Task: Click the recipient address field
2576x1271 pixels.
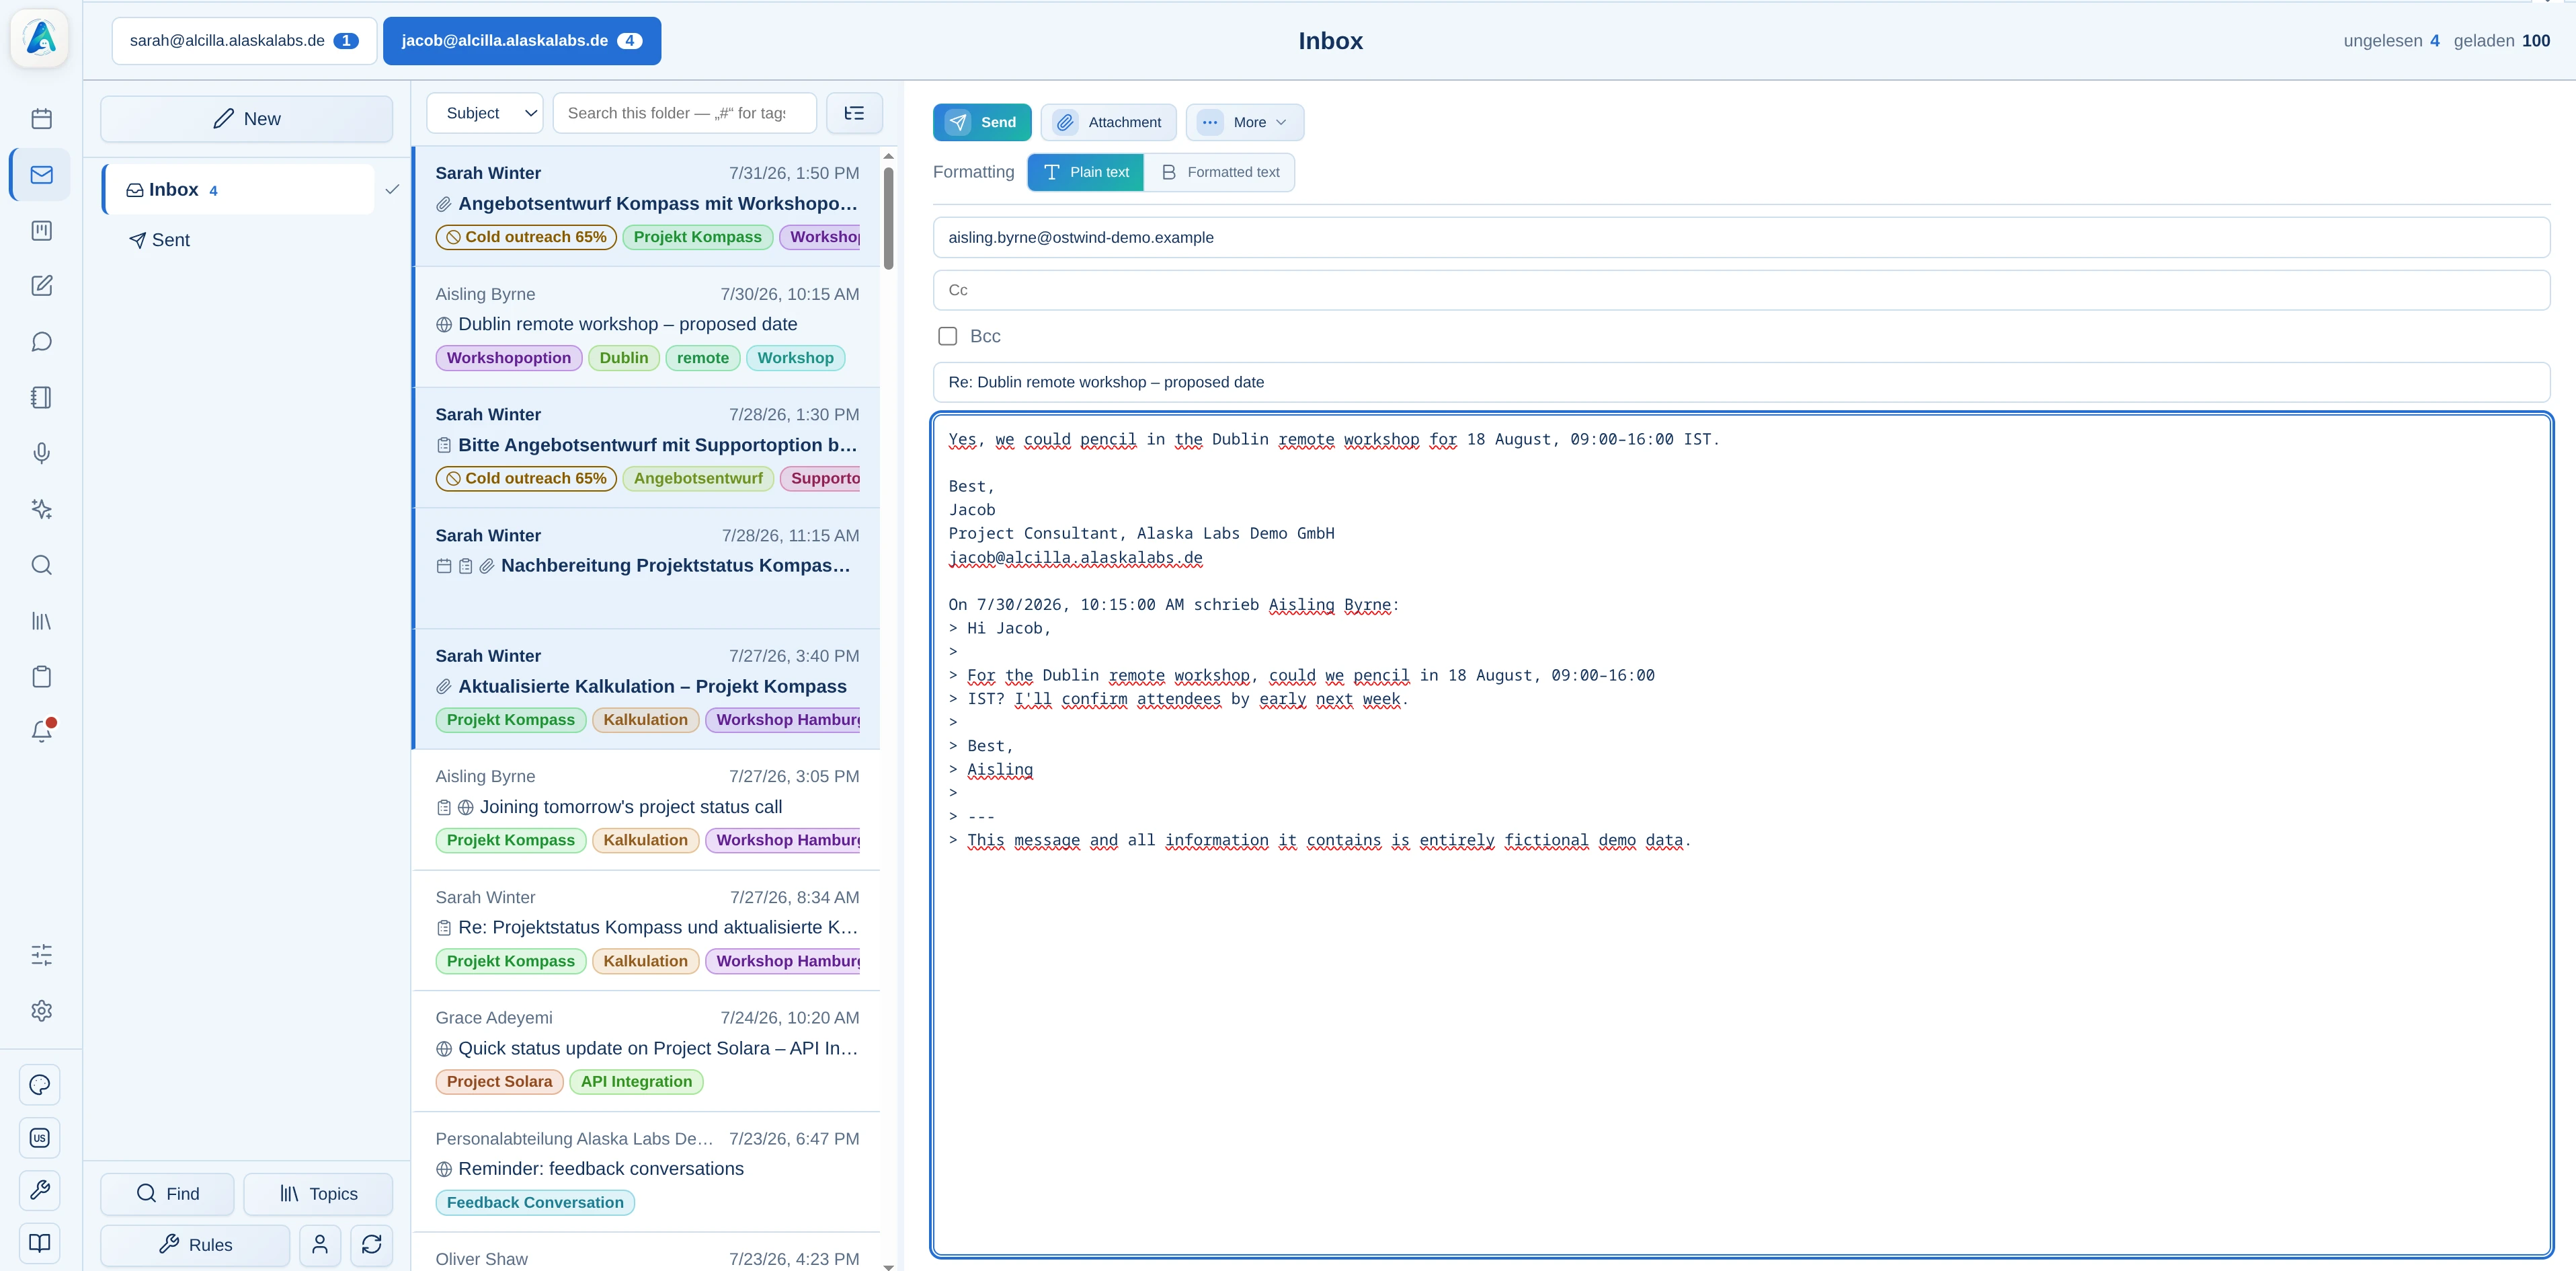Action: coord(1741,238)
